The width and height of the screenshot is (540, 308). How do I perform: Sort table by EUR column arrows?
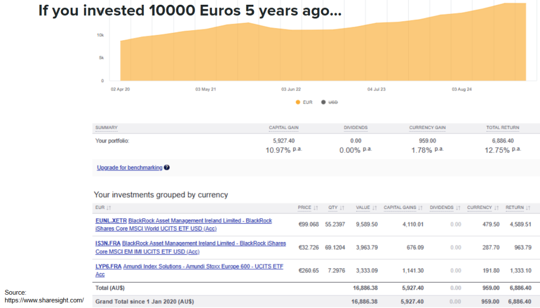pos(109,208)
